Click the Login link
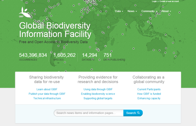This screenshot has width=196, height=126. point(154,1)
